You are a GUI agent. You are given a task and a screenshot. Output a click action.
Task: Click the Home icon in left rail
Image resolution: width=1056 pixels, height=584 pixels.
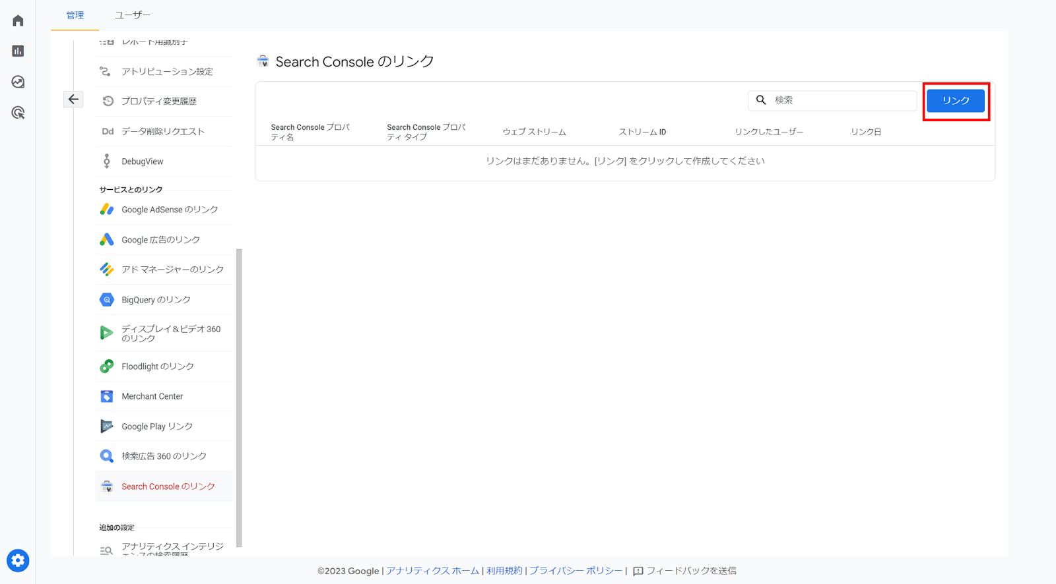[18, 20]
